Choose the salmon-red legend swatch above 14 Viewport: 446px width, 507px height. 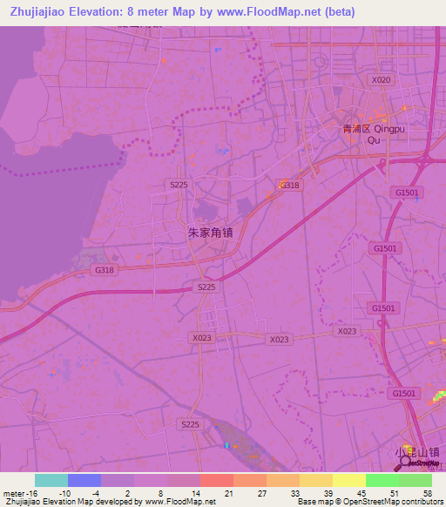(217, 480)
